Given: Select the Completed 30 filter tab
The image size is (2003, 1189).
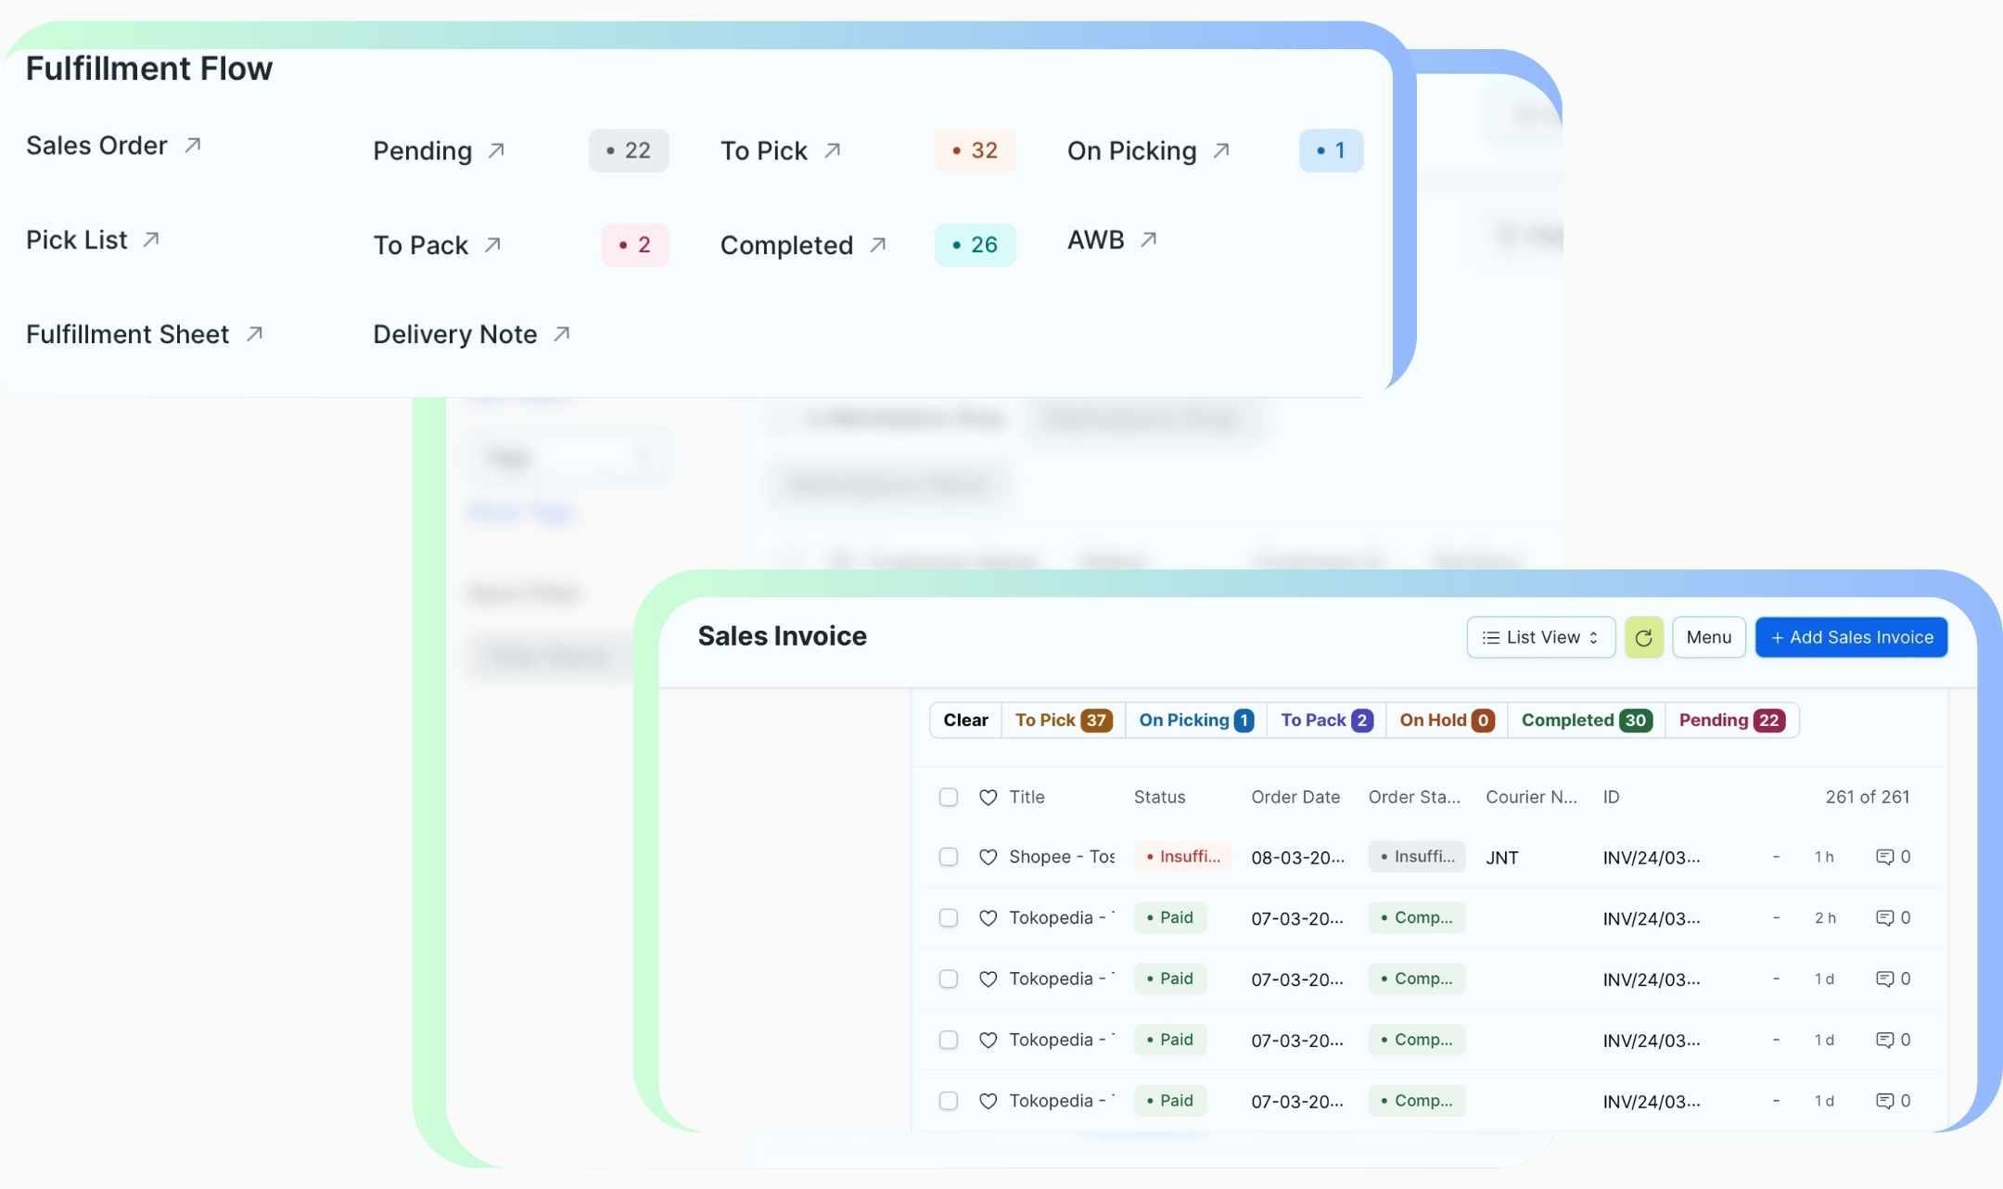Looking at the screenshot, I should pos(1586,721).
